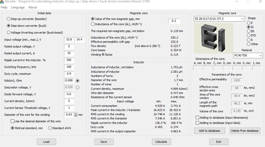This screenshot has height=147, width=265.
Task: Open the Help menu
Action: point(4,7)
